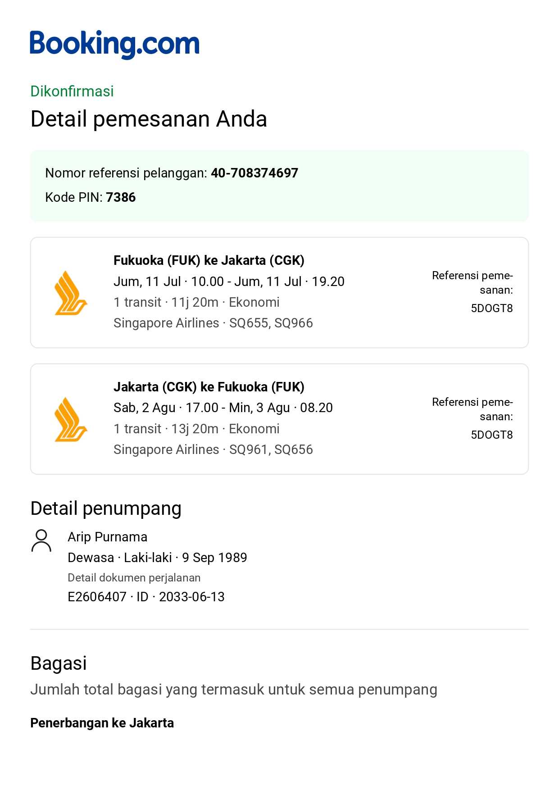Click the Penerbangan ke Jakarta subheading

click(102, 723)
